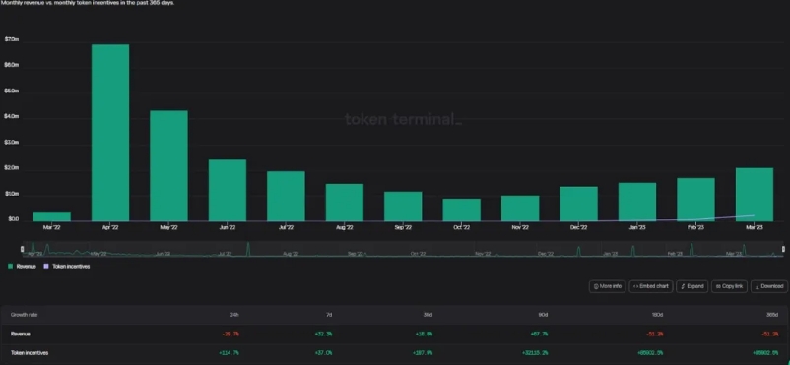Open the Embed chart option
The image size is (790, 365).
point(651,286)
